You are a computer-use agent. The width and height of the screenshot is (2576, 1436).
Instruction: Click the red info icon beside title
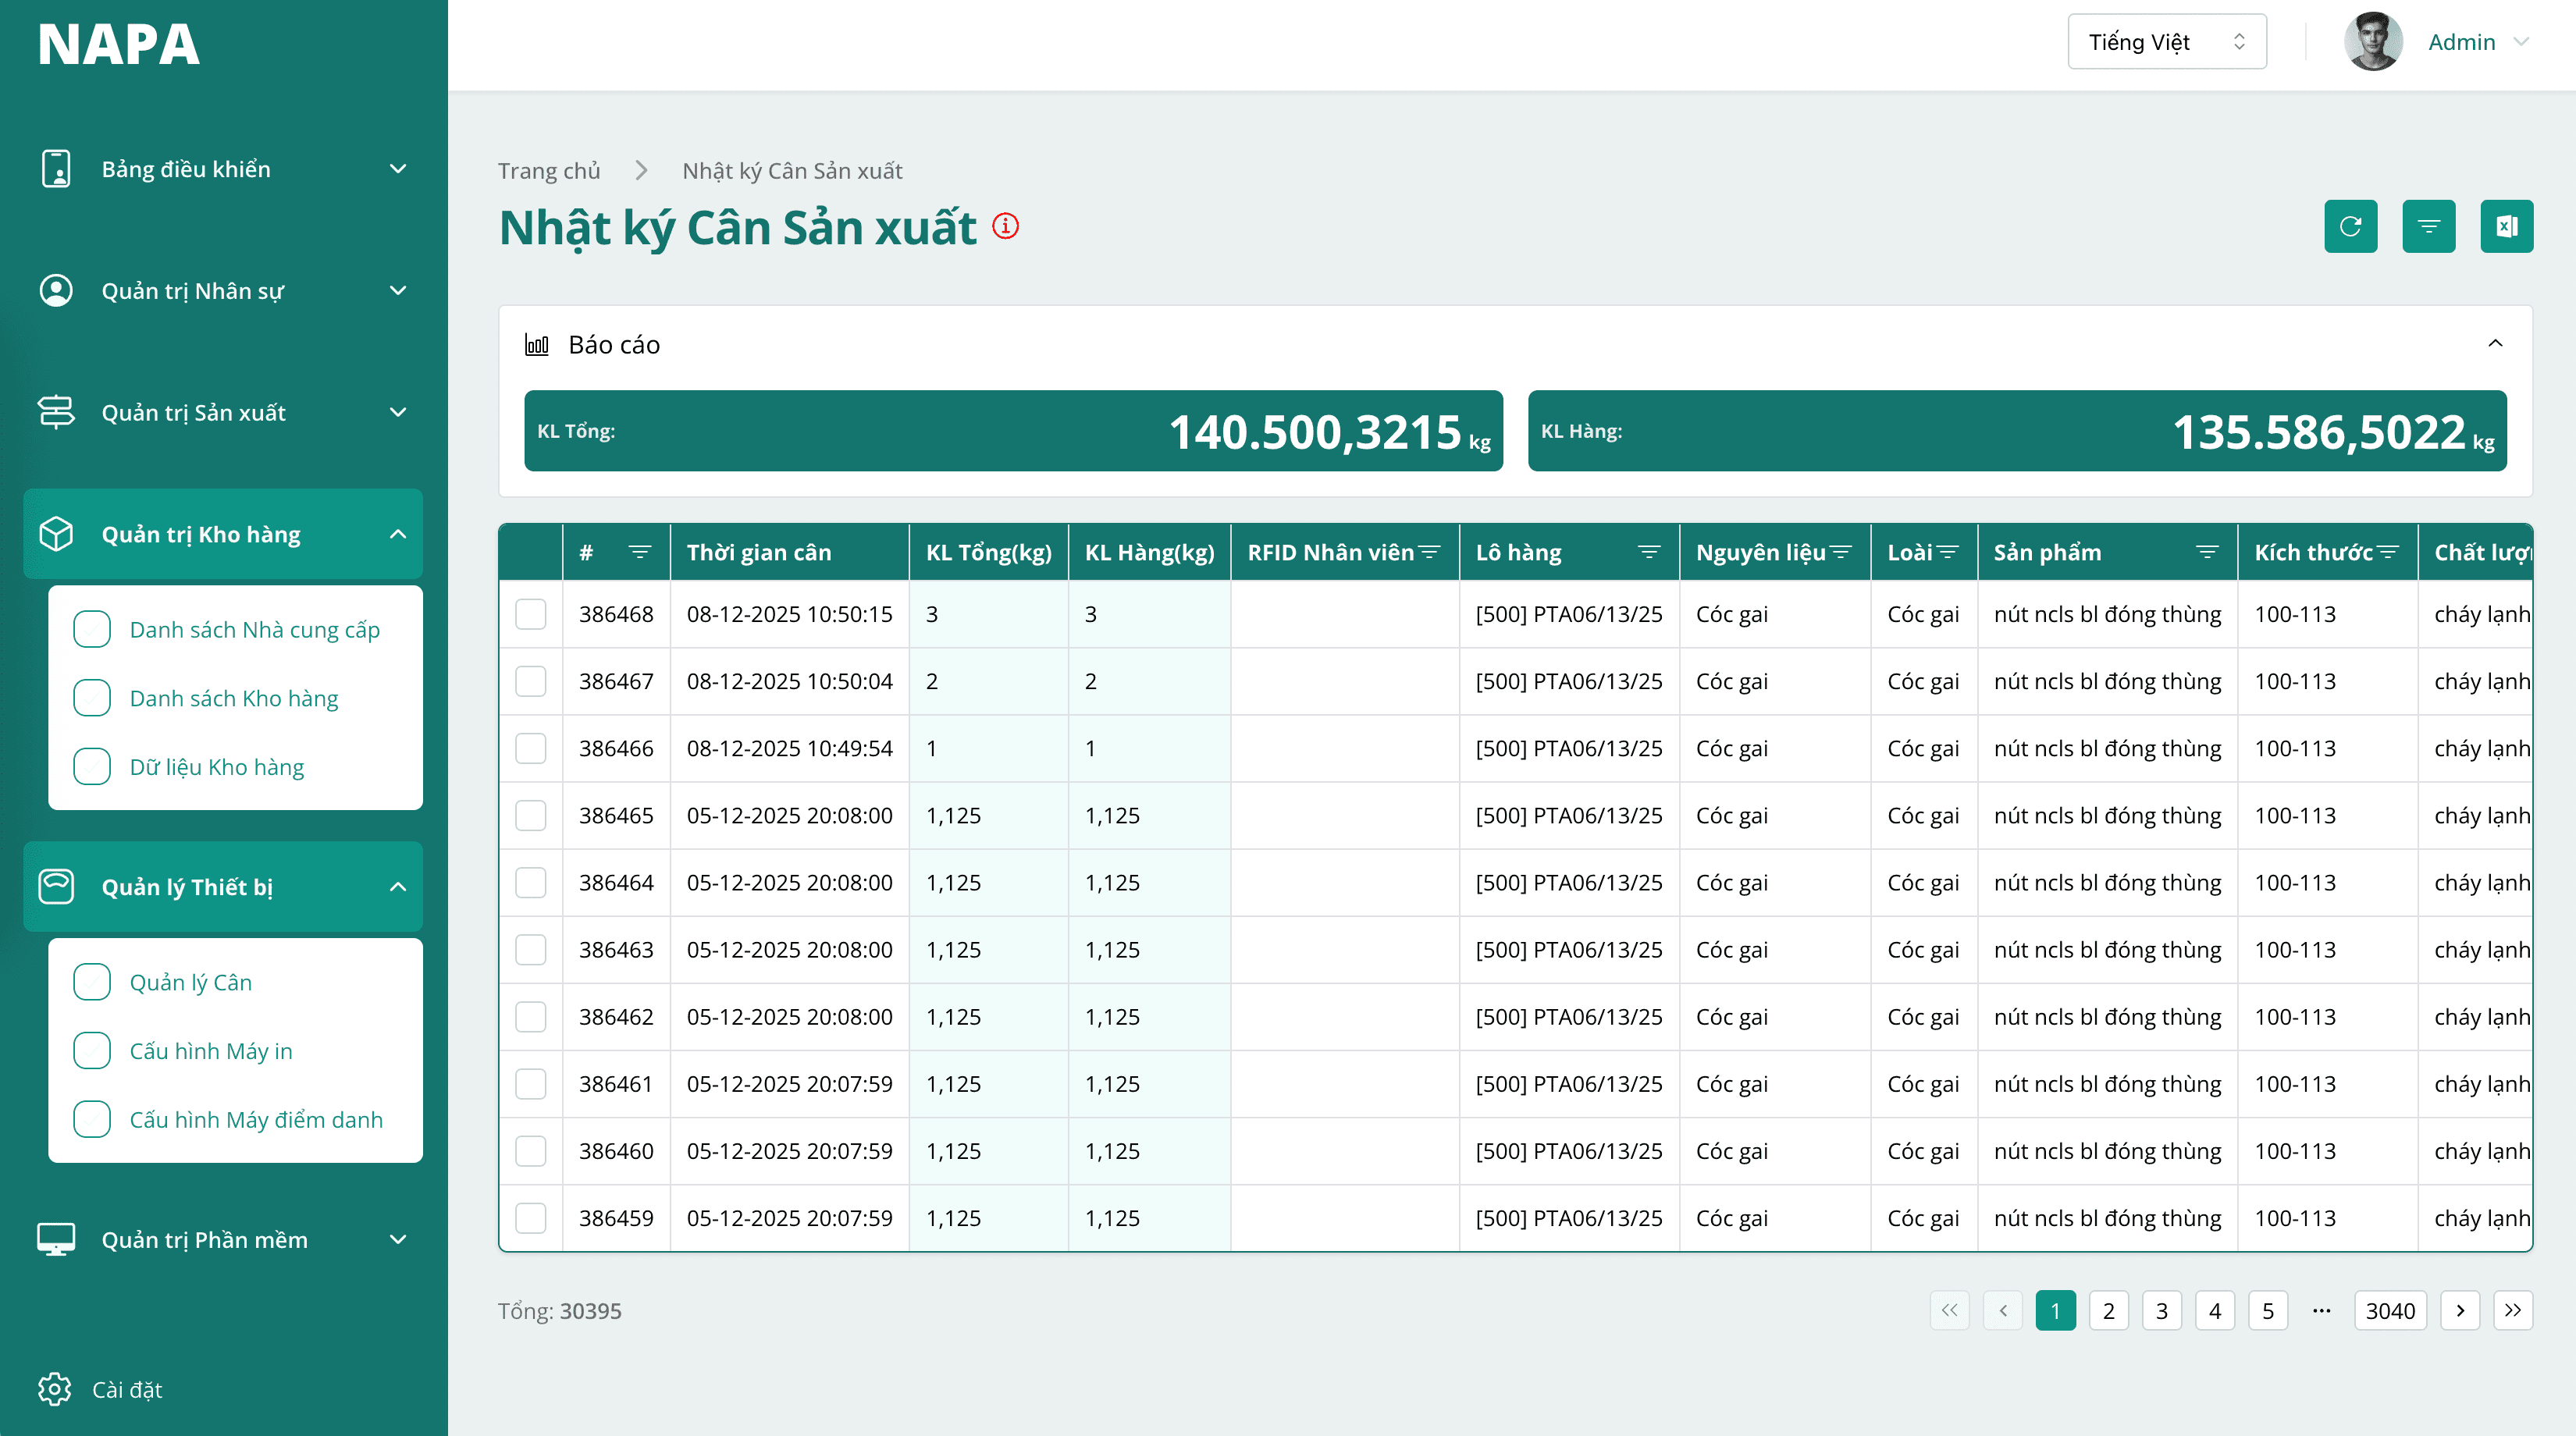click(x=1005, y=226)
